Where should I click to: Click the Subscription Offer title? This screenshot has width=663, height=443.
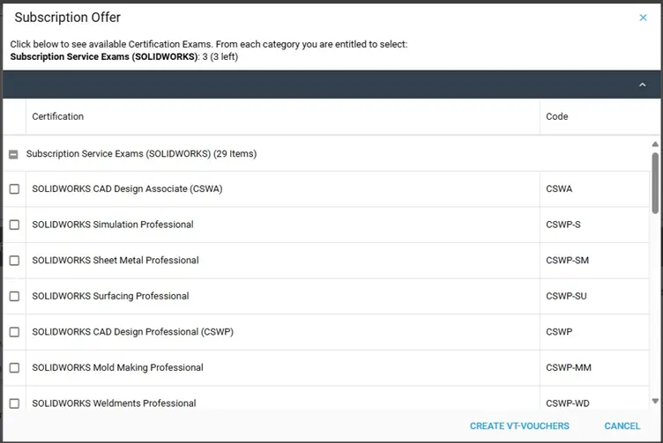67,18
